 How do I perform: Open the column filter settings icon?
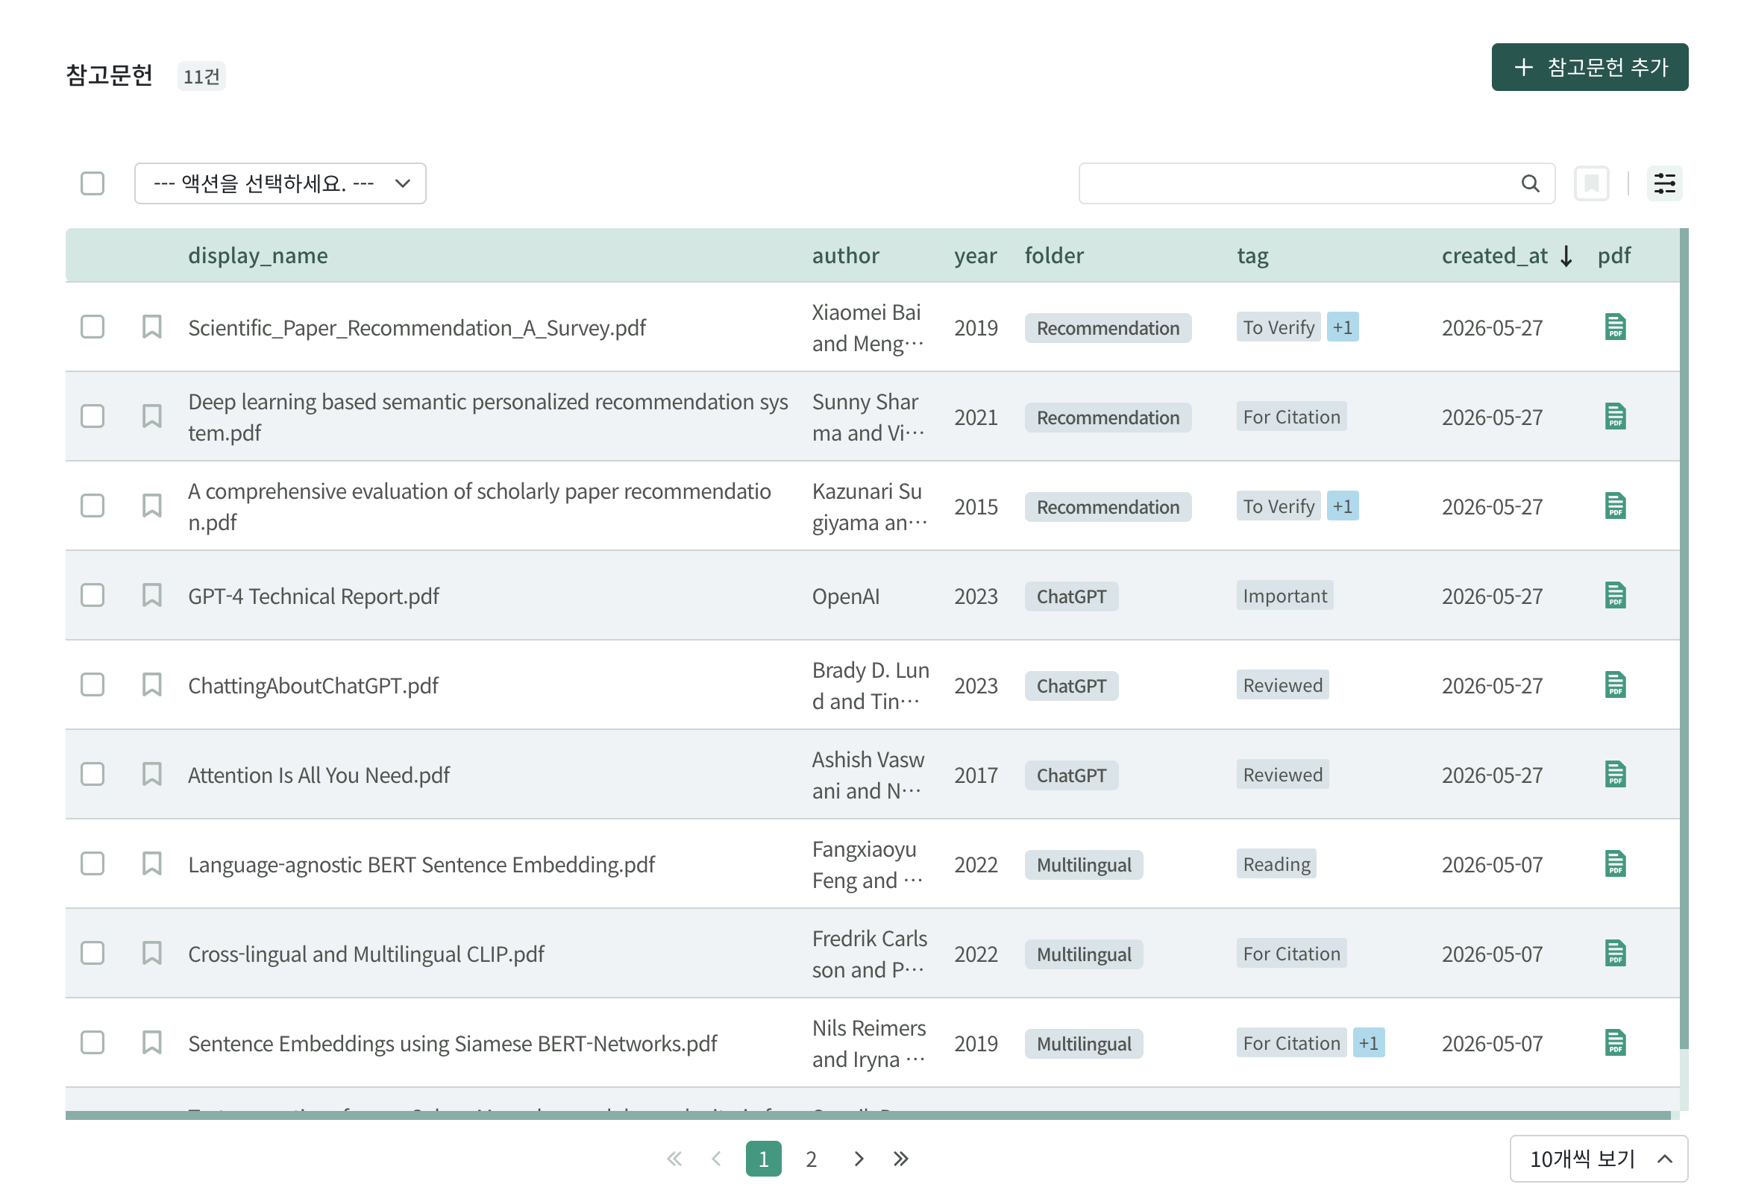(x=1663, y=183)
